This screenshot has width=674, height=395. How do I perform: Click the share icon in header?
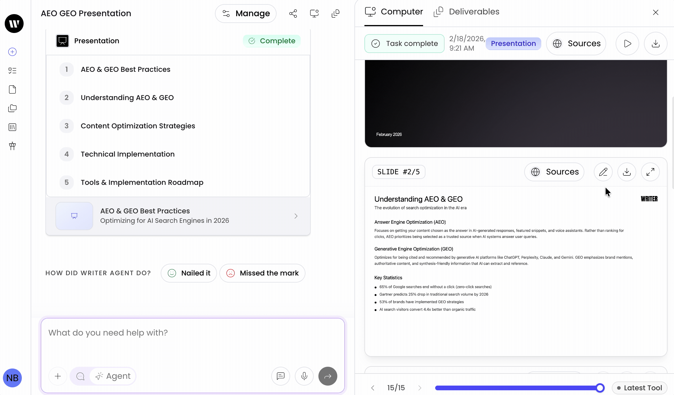tap(293, 14)
